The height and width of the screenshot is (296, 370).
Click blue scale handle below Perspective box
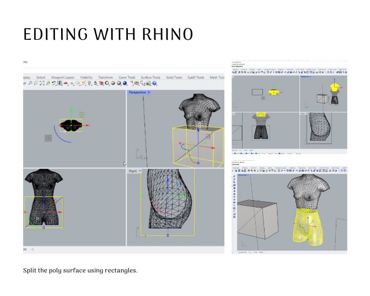coord(198,163)
